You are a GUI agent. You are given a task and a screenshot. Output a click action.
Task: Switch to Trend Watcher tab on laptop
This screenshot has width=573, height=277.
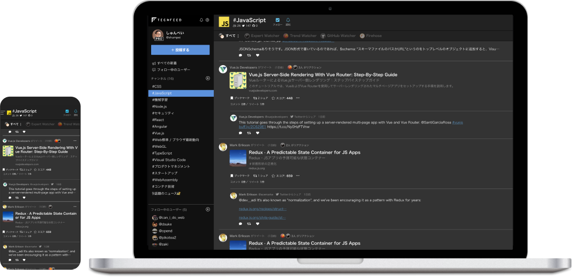tap(300, 36)
